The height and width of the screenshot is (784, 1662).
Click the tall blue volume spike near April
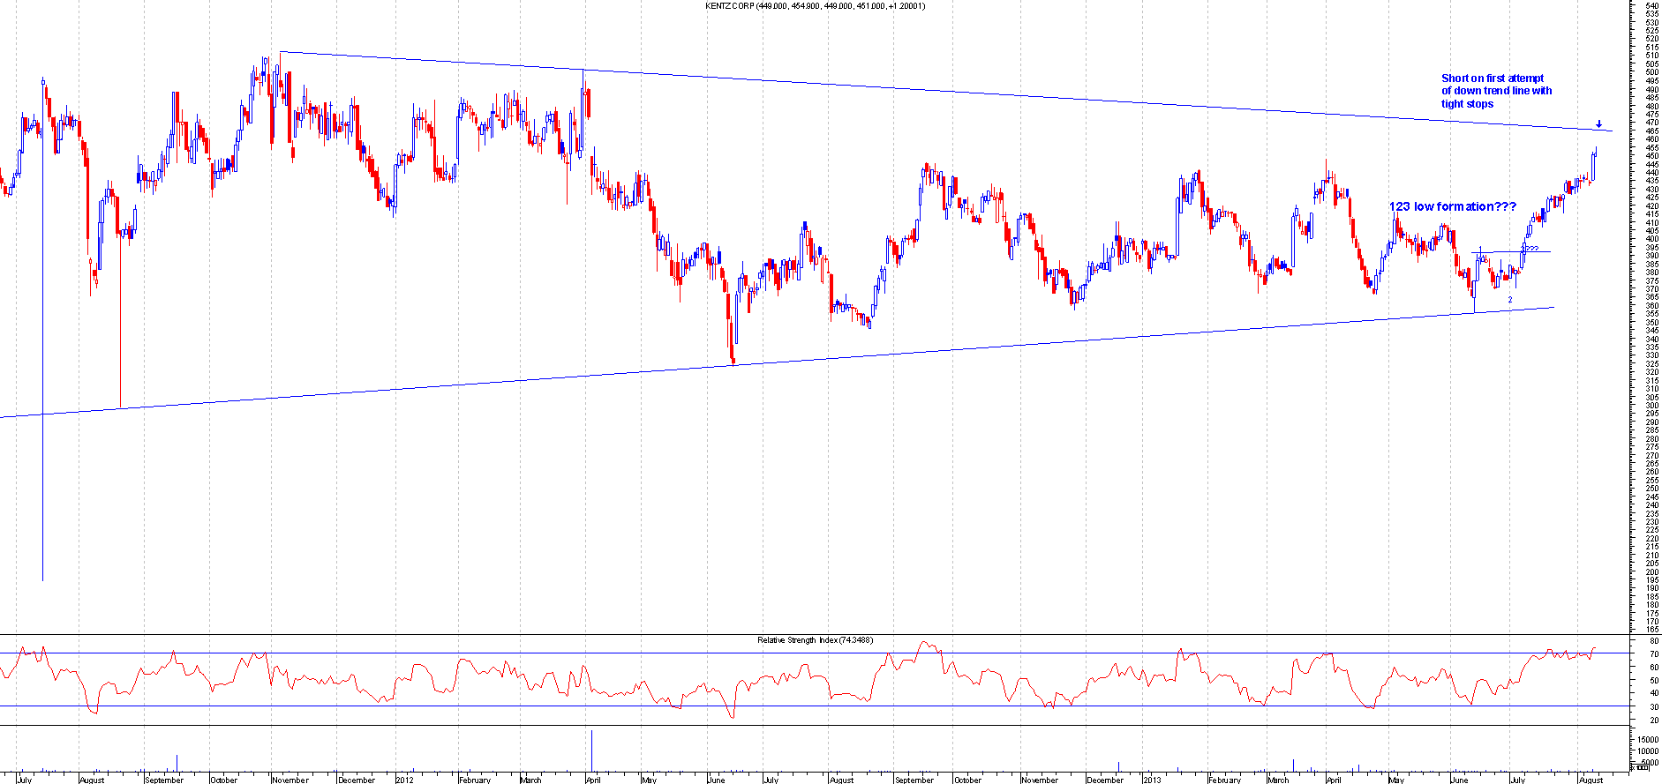[591, 750]
